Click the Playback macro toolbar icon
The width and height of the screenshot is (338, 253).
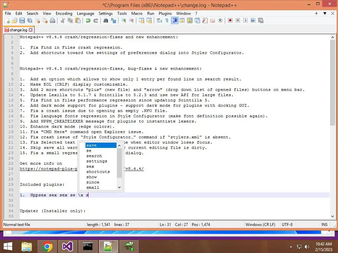pyautogui.click(x=245, y=20)
